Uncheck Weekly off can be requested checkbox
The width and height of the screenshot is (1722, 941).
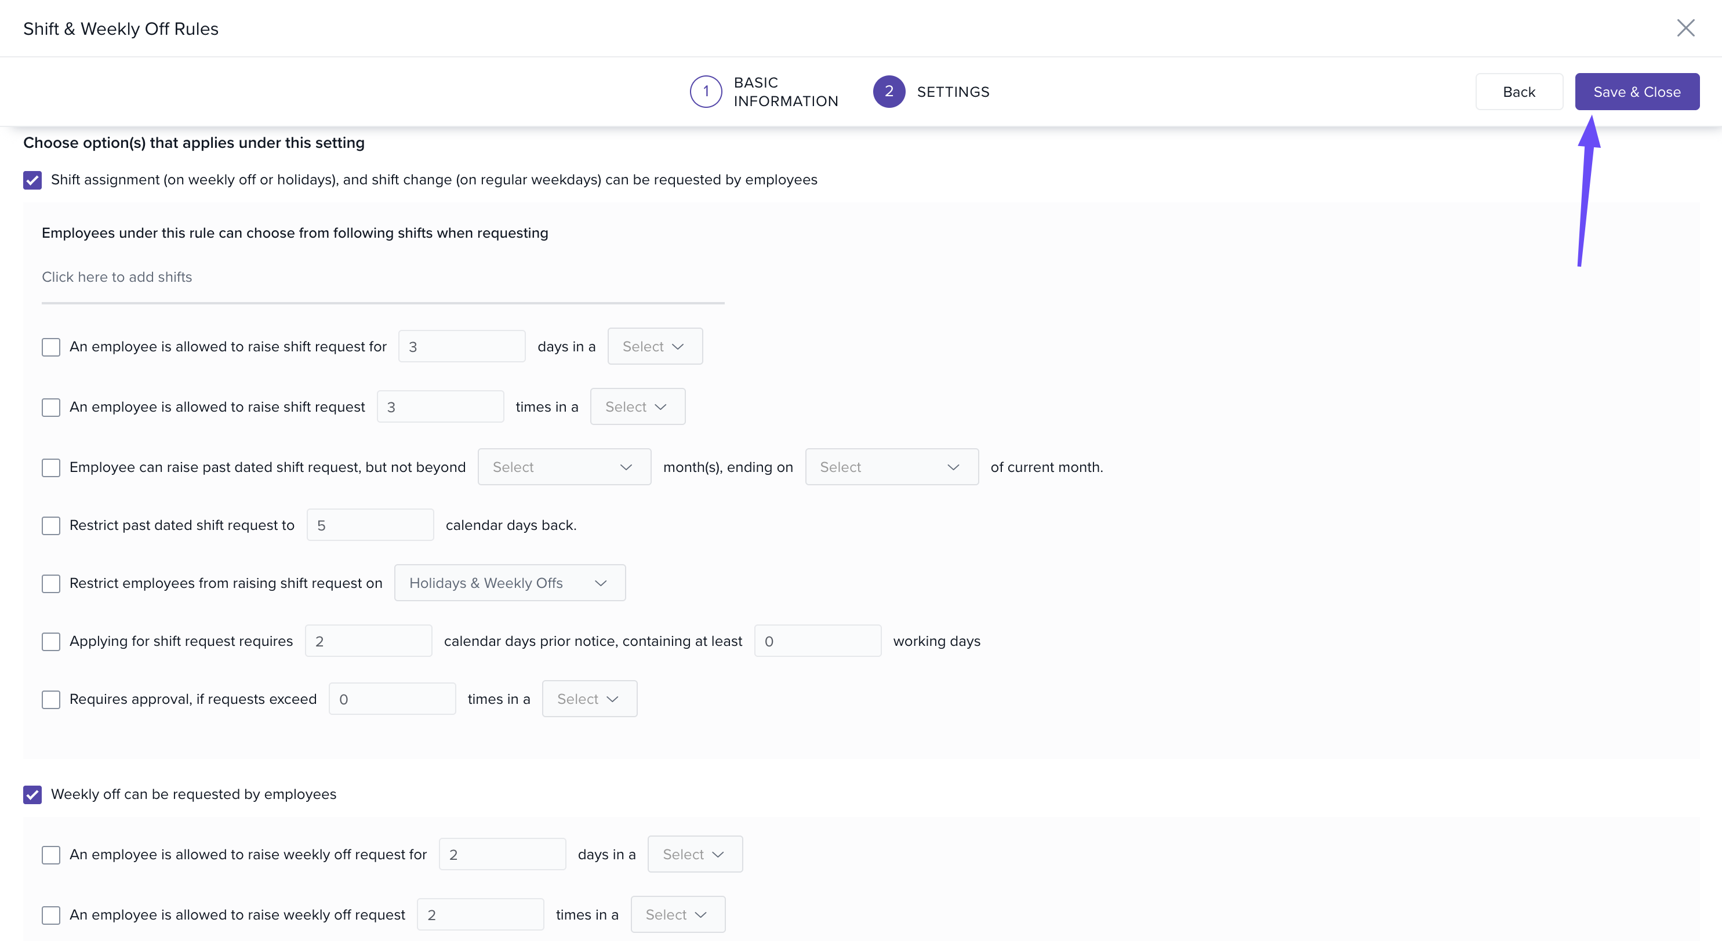pos(32,794)
